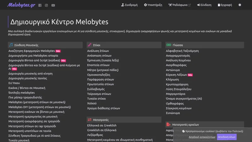Viewport: 252px width, 142px height.
Task: Open Χαϊκού link
Action: pyautogui.click(x=92, y=104)
